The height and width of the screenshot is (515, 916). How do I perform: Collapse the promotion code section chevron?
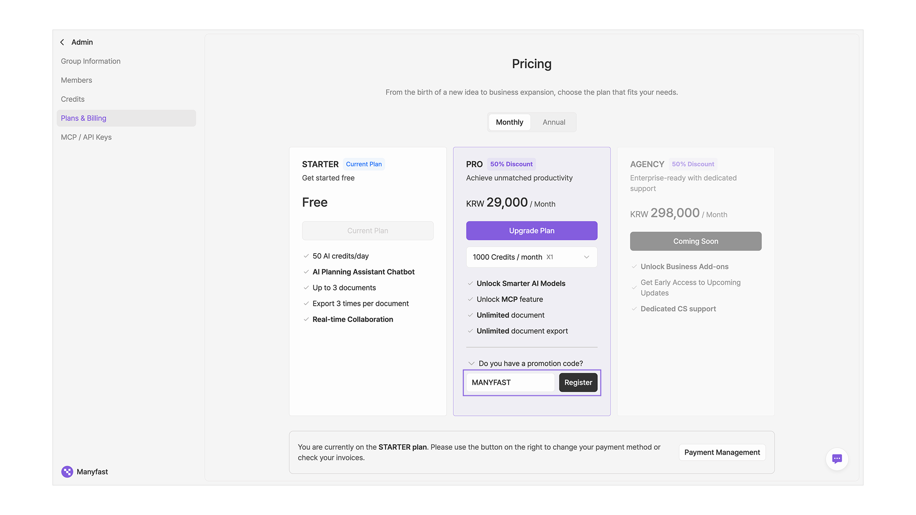click(471, 363)
